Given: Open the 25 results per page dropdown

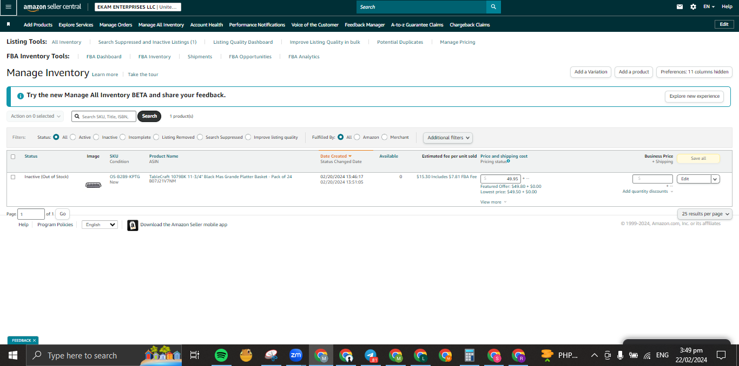Looking at the screenshot, I should click(705, 214).
